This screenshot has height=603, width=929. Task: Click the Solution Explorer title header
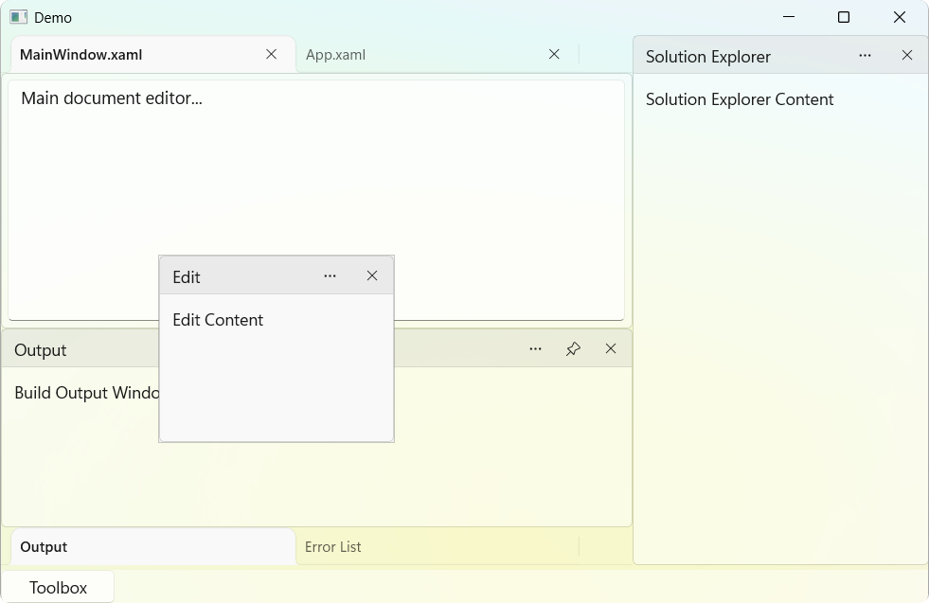(x=780, y=56)
